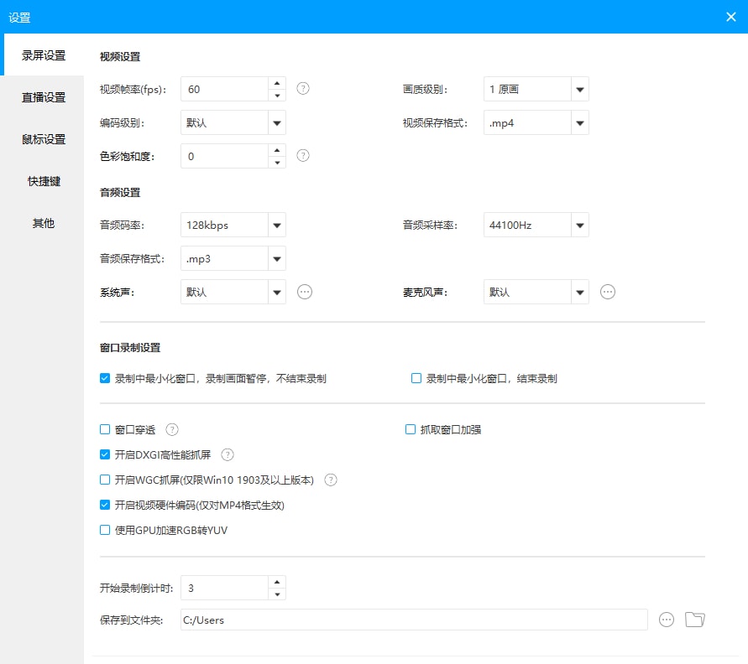Click ellipsis button to browse save path

667,620
